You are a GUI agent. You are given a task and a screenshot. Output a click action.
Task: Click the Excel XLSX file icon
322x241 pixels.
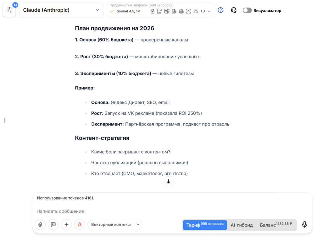[x=167, y=11]
